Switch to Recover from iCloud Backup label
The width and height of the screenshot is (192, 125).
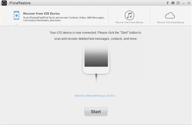[171, 22]
